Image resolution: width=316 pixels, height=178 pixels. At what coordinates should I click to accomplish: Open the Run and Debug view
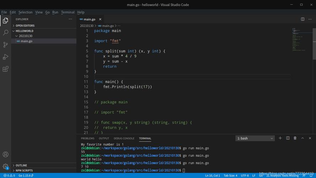[x=5, y=57]
